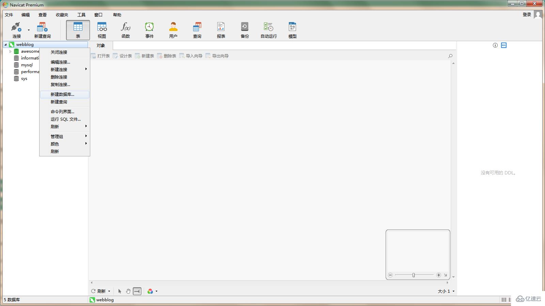Toggle the connector line tool at bottom
The height and width of the screenshot is (306, 545).
pyautogui.click(x=137, y=291)
